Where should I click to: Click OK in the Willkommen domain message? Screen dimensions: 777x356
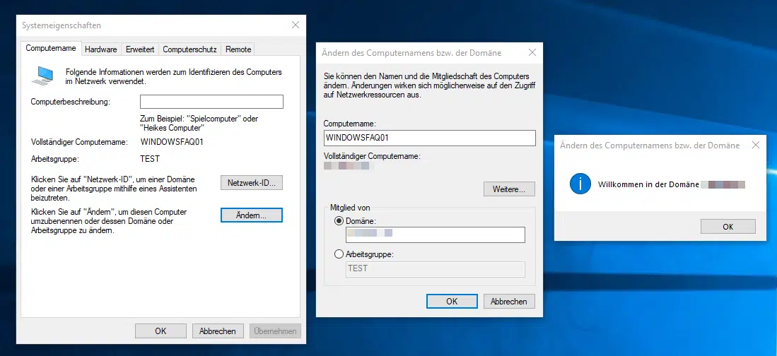pos(728,226)
